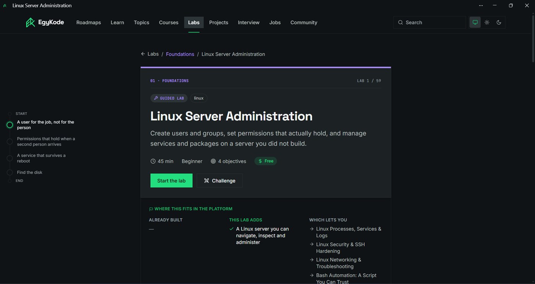Screen dimensions: 535x284
Task: Jump to step 'A user for the job'
Action: click(x=46, y=125)
